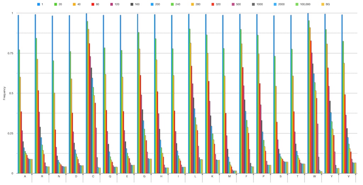Click the x-axis category label 'K'
Screen dimensions: 363x185
click(212, 176)
